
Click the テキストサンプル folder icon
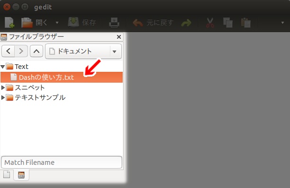pos(9,97)
